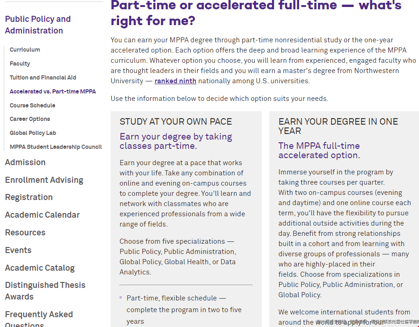Open Enrollment Advising
The image size is (419, 327).
pyautogui.click(x=44, y=180)
